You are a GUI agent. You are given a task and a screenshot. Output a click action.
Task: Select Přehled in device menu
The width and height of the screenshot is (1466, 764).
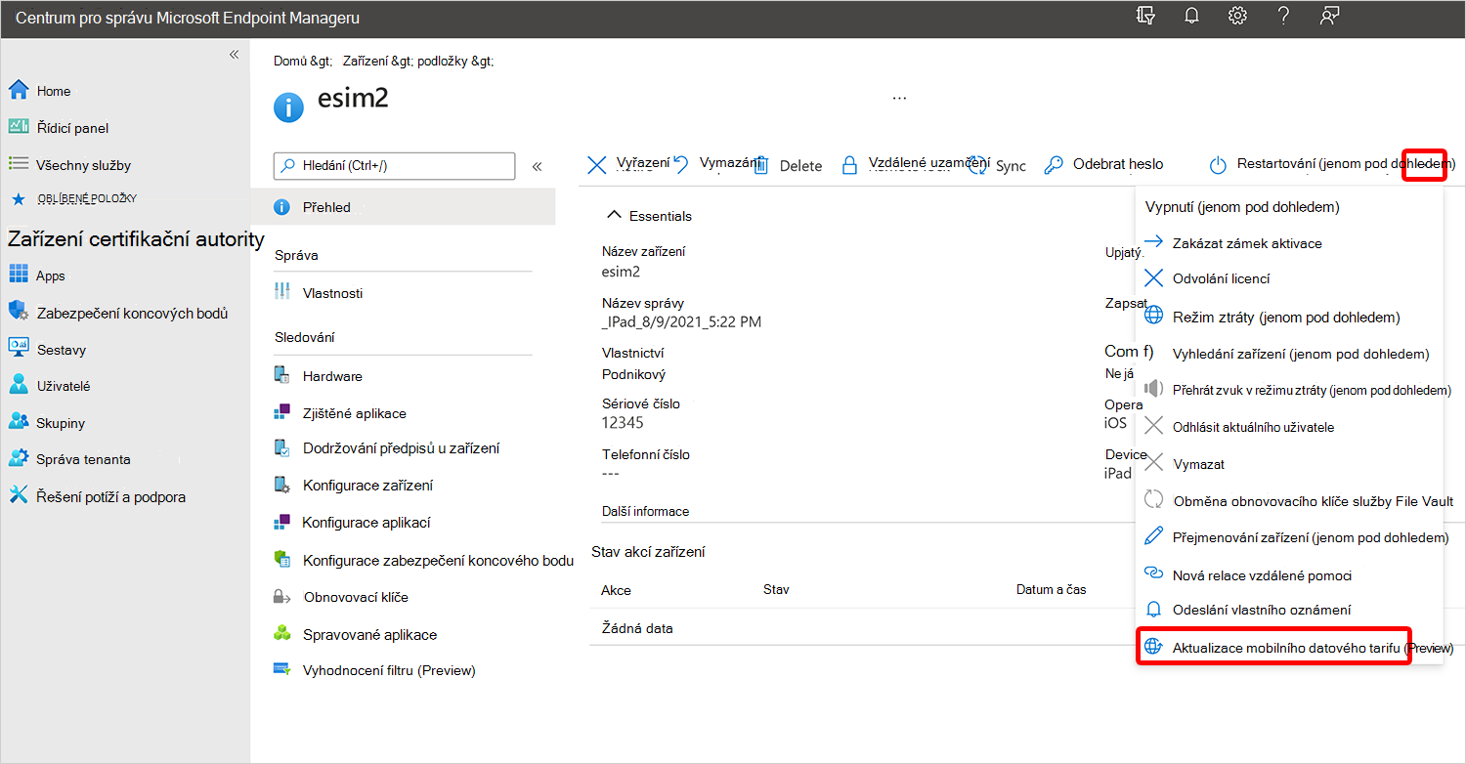[x=403, y=207]
